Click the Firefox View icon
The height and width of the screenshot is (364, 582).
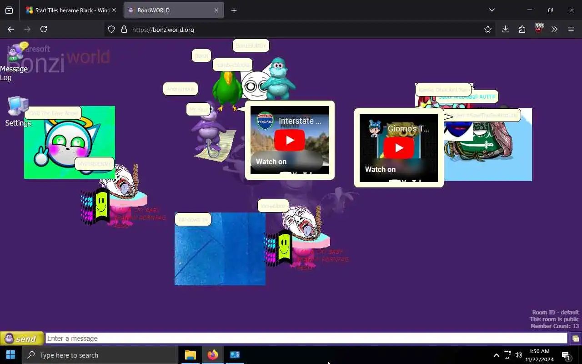tap(9, 10)
